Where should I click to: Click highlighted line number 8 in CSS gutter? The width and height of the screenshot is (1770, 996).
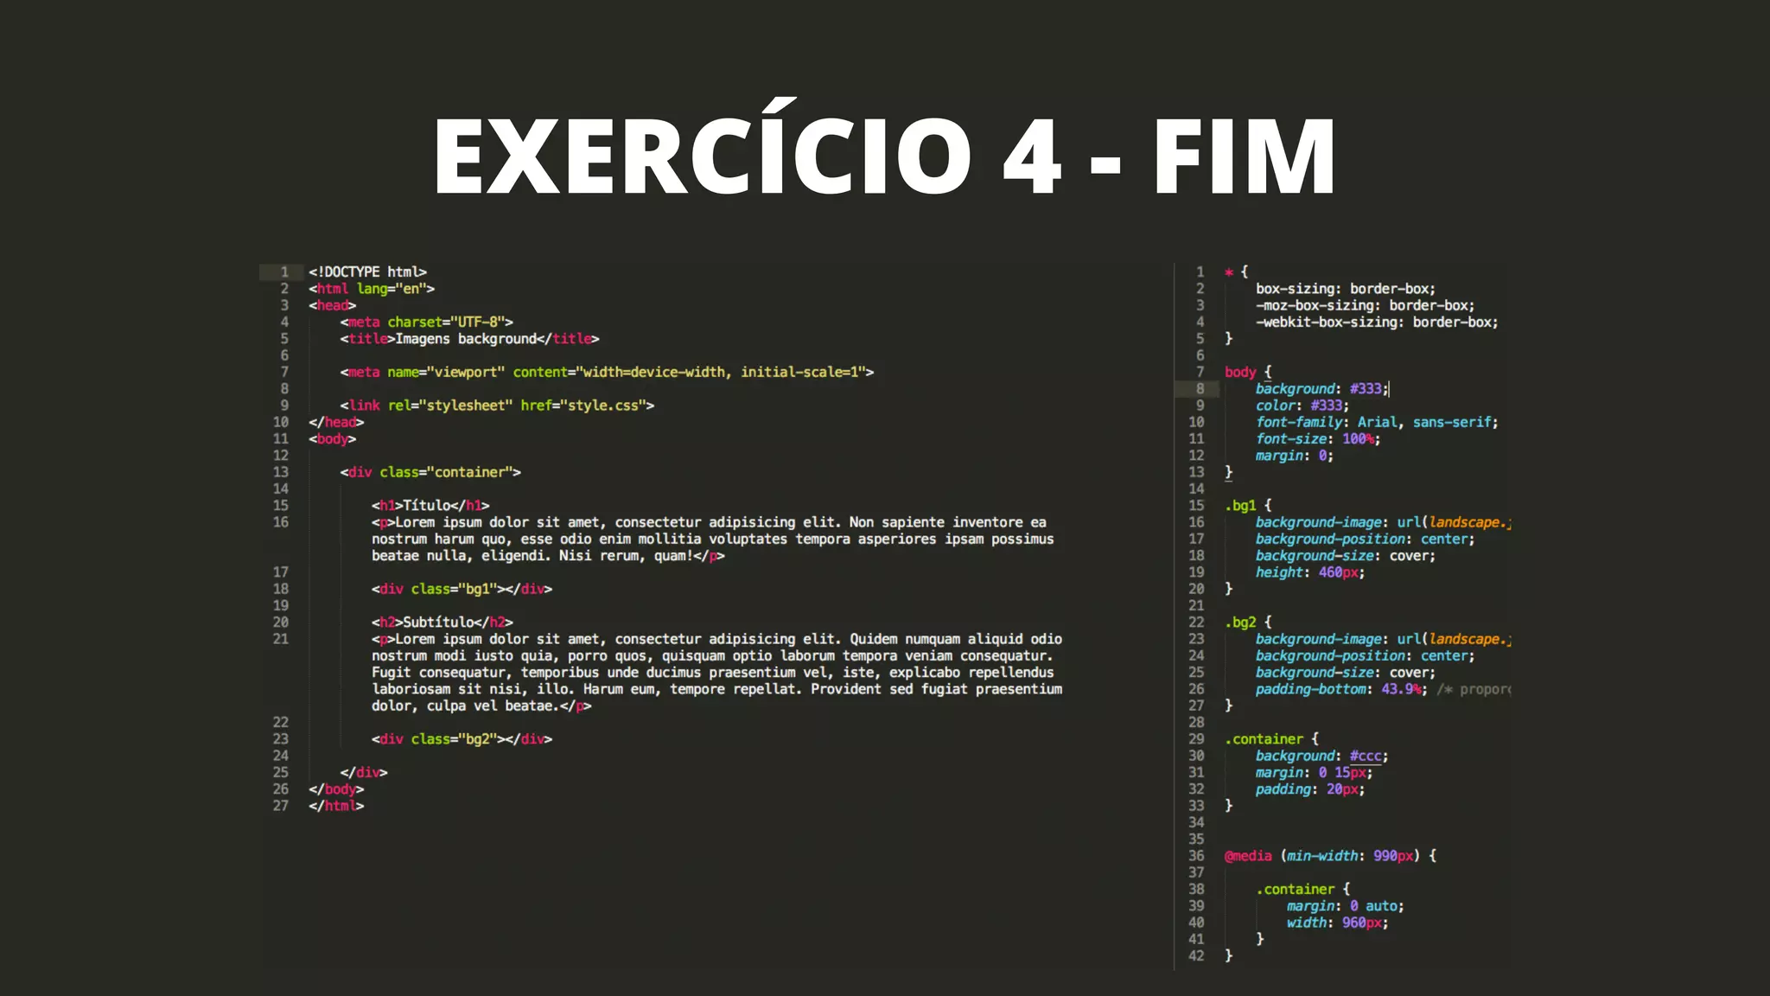click(1200, 389)
